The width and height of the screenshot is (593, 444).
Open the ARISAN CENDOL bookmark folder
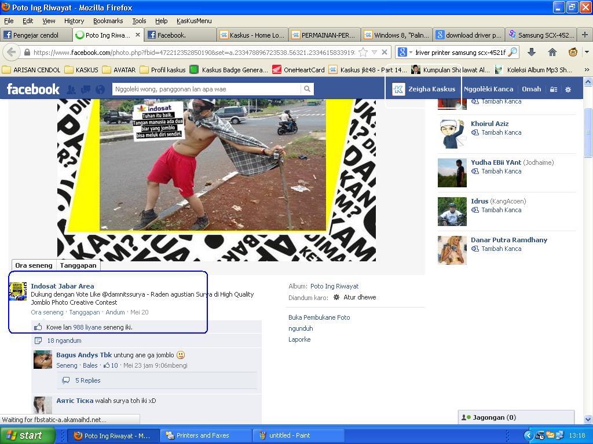[31, 70]
